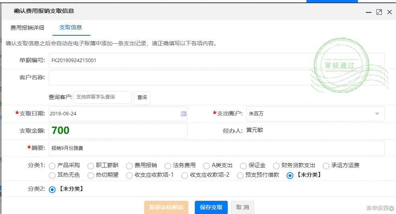Open the calendar picker for 支取日期
The height and width of the screenshot is (214, 396).
[x=184, y=114]
